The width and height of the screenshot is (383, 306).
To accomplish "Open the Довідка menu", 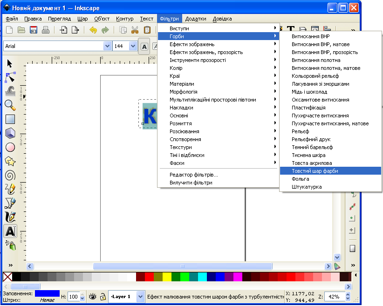I will [222, 19].
